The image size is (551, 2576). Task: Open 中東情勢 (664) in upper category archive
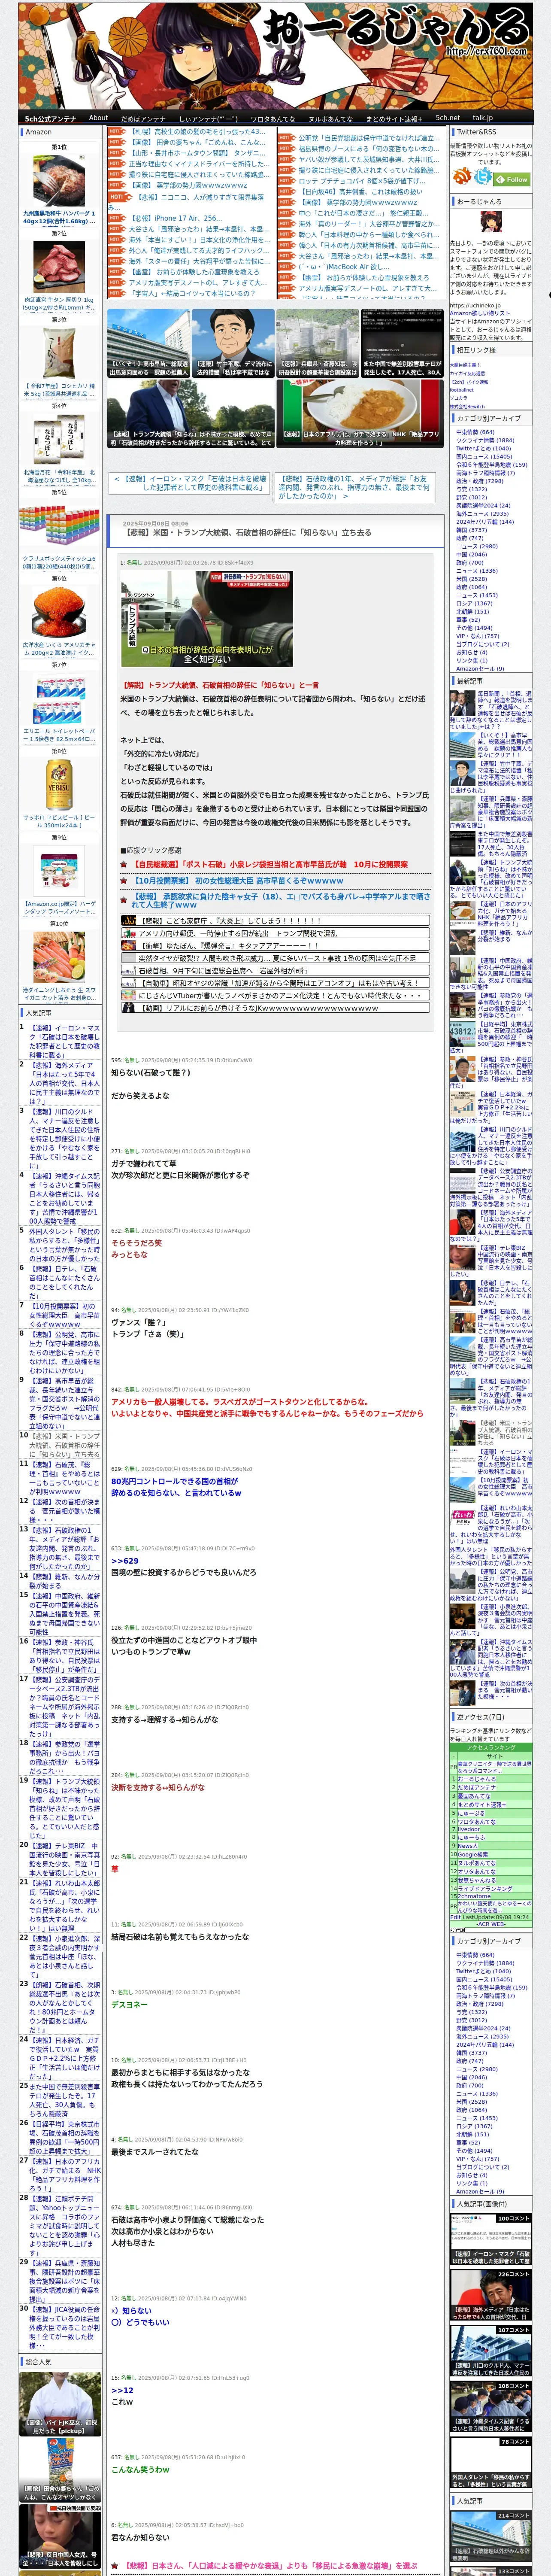point(475,432)
